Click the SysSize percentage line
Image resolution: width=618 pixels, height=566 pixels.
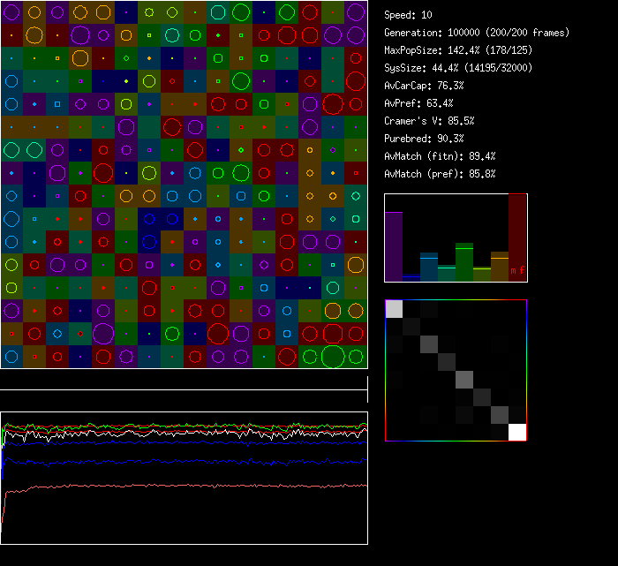(459, 68)
